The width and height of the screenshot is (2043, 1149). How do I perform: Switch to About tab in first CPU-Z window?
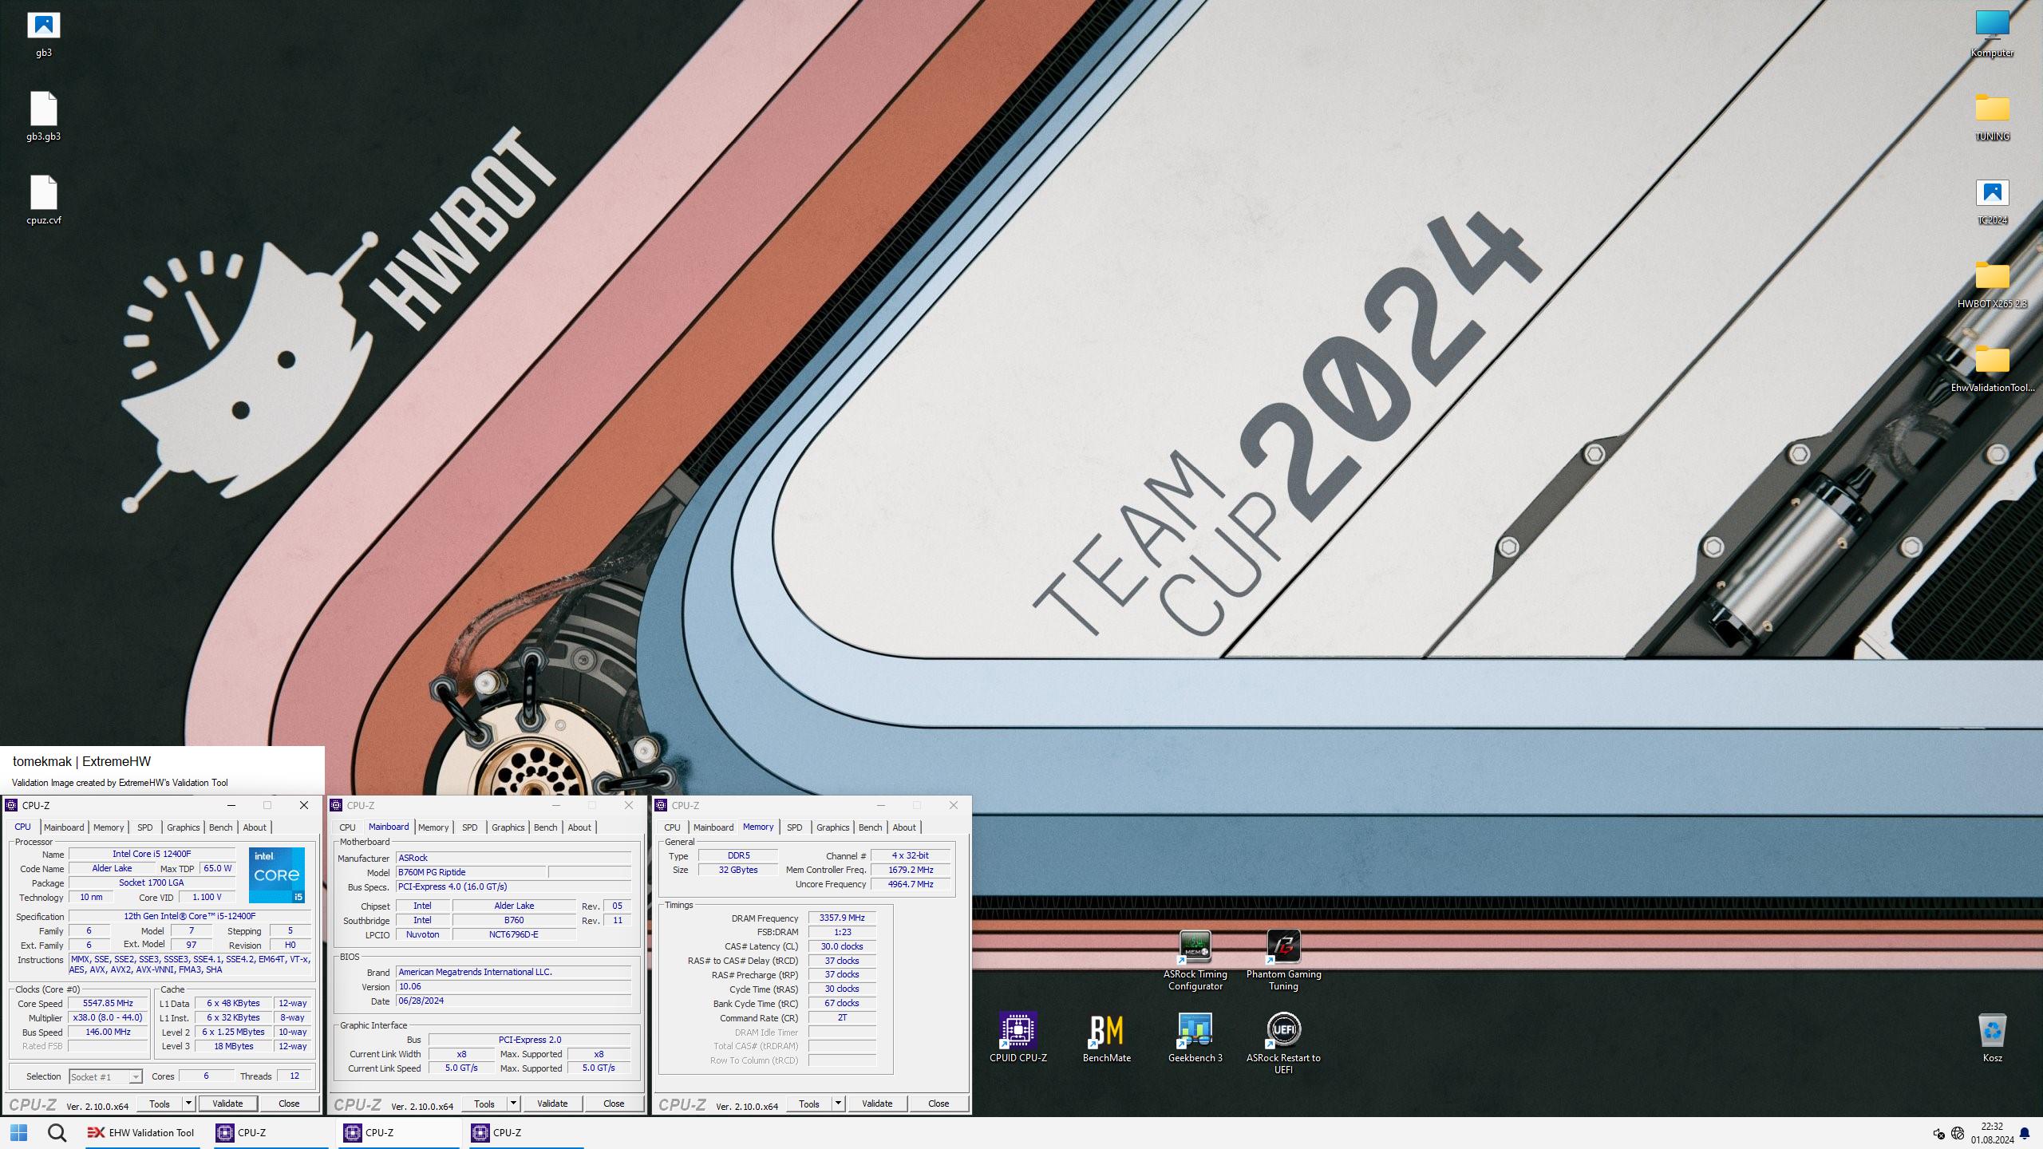click(x=255, y=827)
